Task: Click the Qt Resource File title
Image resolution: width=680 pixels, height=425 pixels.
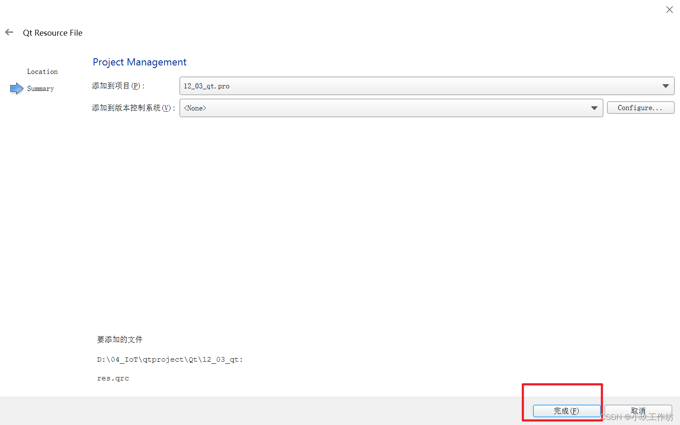Action: coord(53,33)
